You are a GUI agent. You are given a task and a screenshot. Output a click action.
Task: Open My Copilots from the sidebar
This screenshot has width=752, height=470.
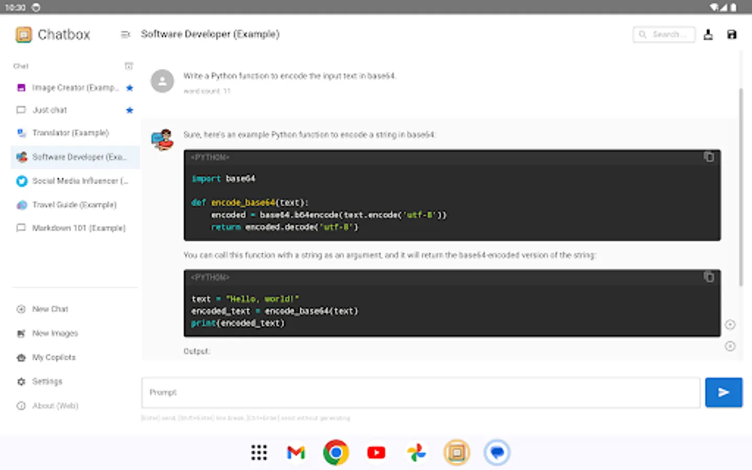click(x=52, y=357)
